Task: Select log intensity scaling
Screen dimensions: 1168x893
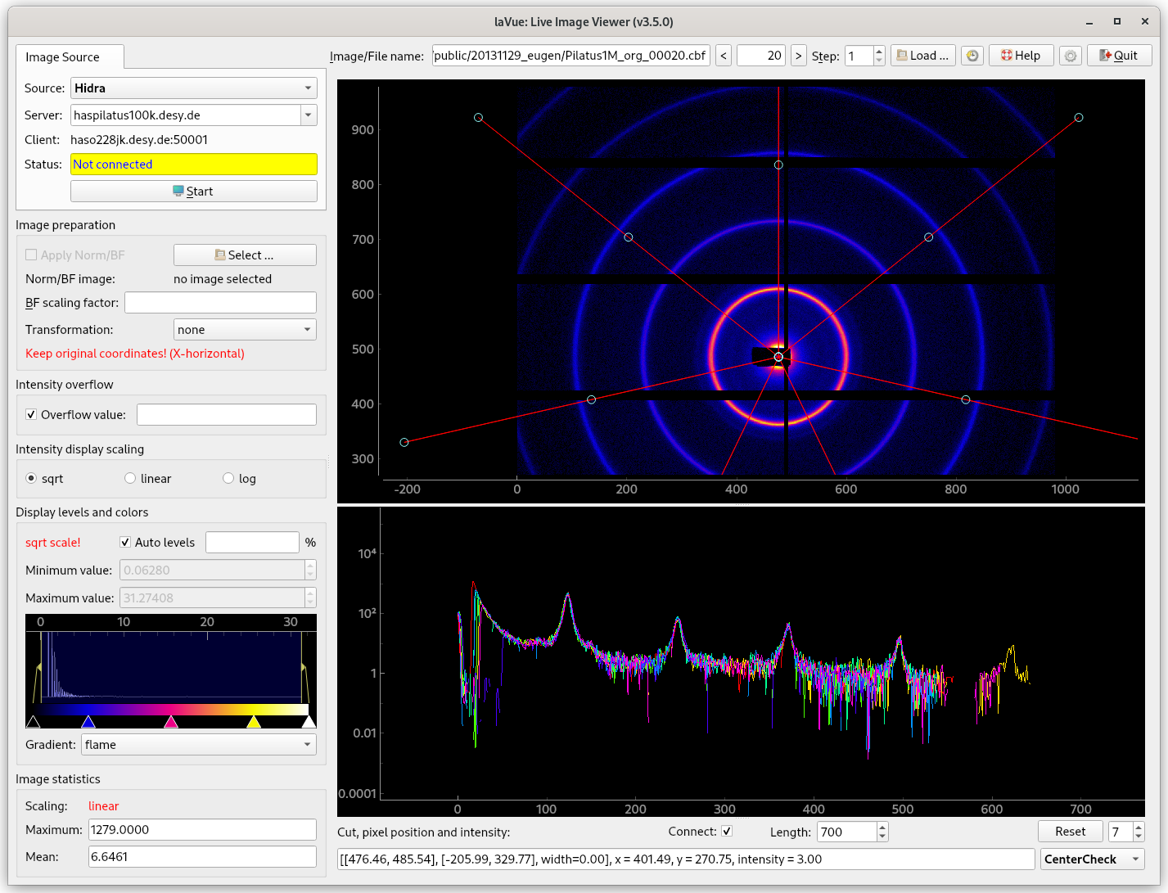Action: [229, 479]
